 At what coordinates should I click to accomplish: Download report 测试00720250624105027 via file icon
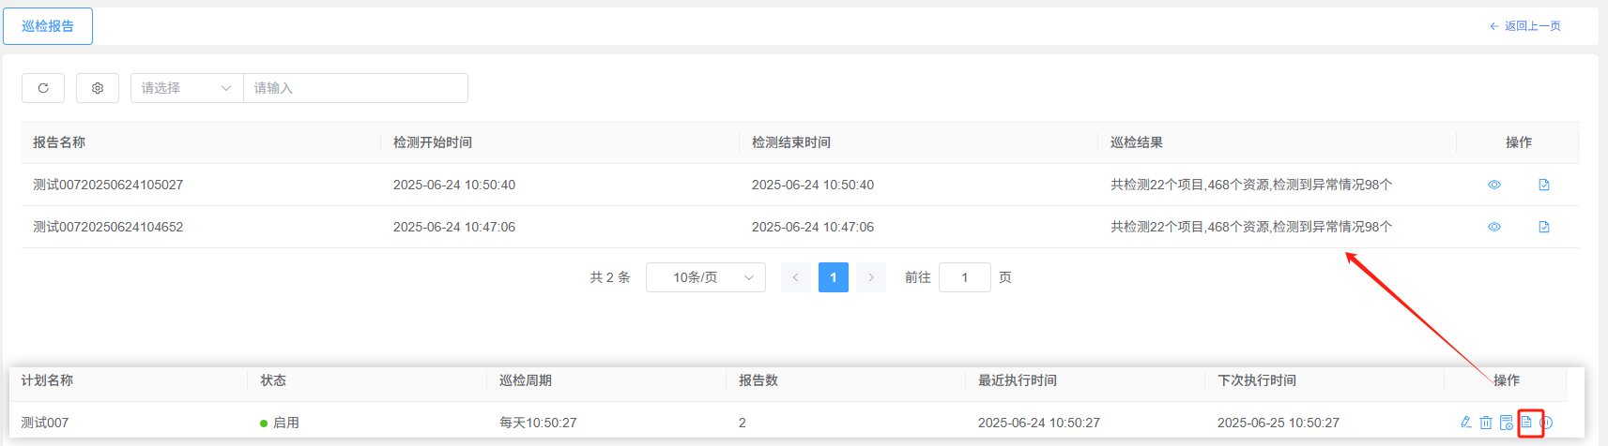pyautogui.click(x=1544, y=185)
